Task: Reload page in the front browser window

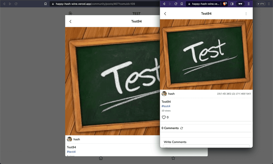Action: pyautogui.click(x=176, y=4)
